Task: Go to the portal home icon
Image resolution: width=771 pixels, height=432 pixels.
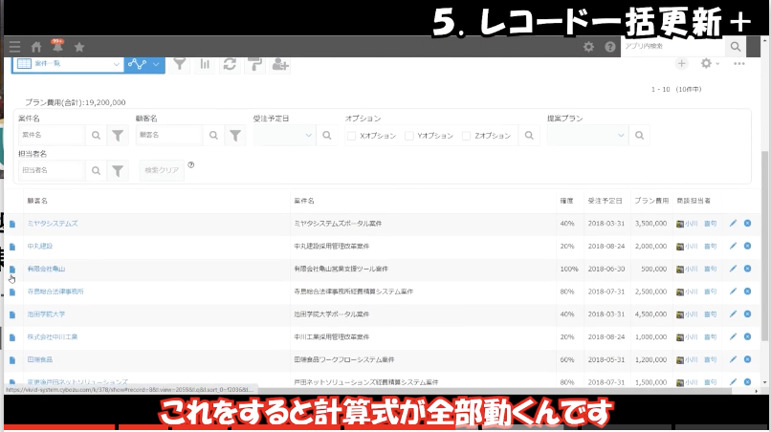Action: coord(36,46)
